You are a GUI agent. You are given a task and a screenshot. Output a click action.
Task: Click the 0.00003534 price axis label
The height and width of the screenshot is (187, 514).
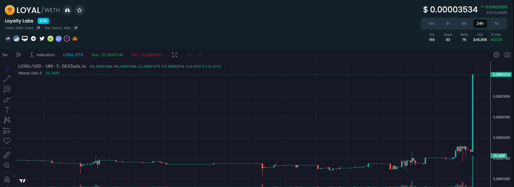(502, 74)
